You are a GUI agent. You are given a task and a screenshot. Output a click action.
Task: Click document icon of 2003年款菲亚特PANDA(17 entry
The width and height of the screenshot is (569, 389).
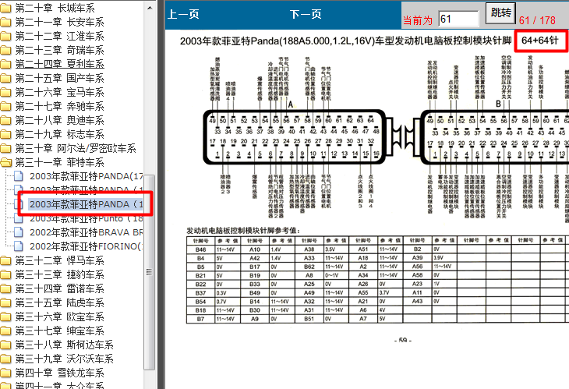pyautogui.click(x=19, y=176)
